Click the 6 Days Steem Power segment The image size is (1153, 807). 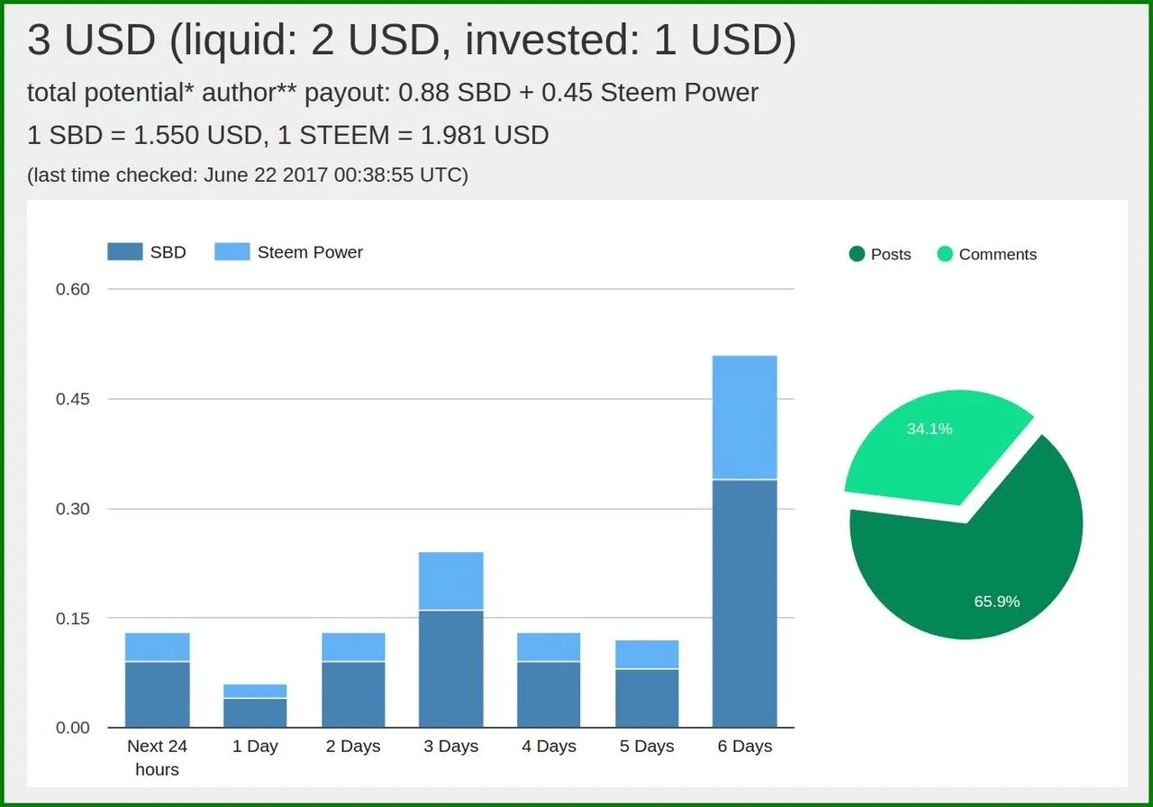pos(744,417)
